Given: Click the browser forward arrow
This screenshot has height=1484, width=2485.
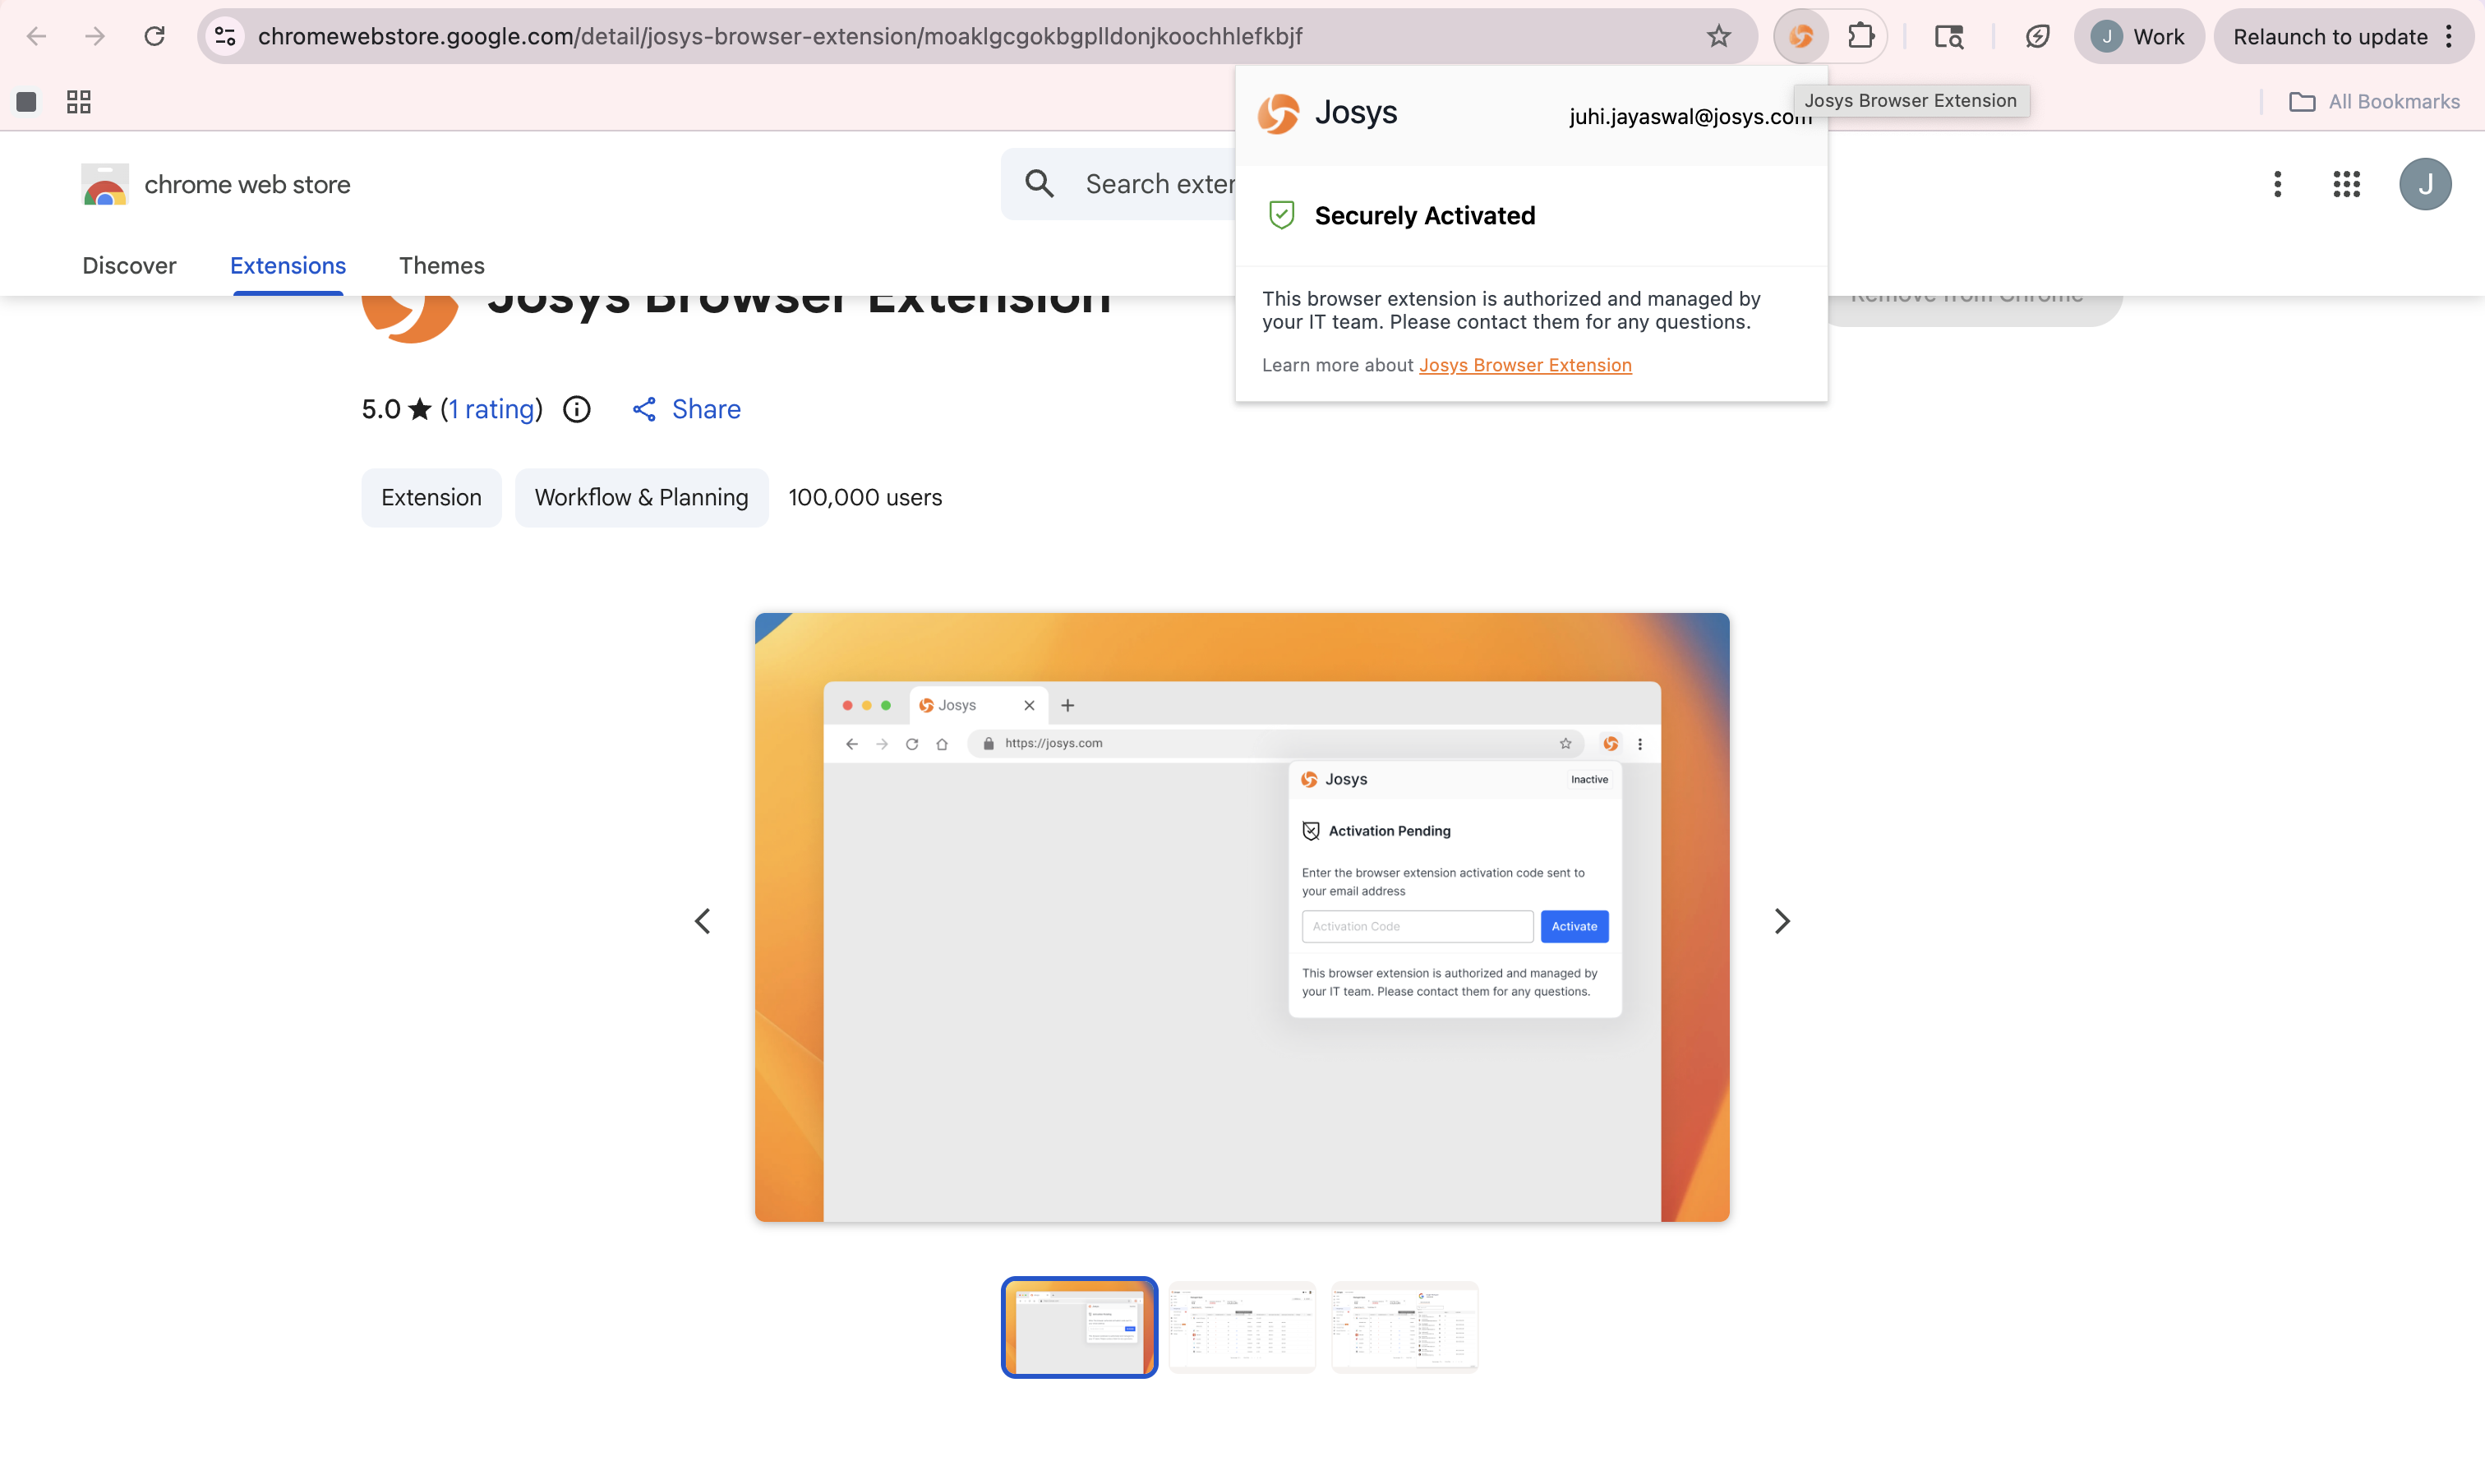Looking at the screenshot, I should tap(95, 37).
